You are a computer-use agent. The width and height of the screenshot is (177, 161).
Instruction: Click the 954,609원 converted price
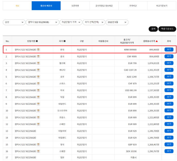[154, 57]
